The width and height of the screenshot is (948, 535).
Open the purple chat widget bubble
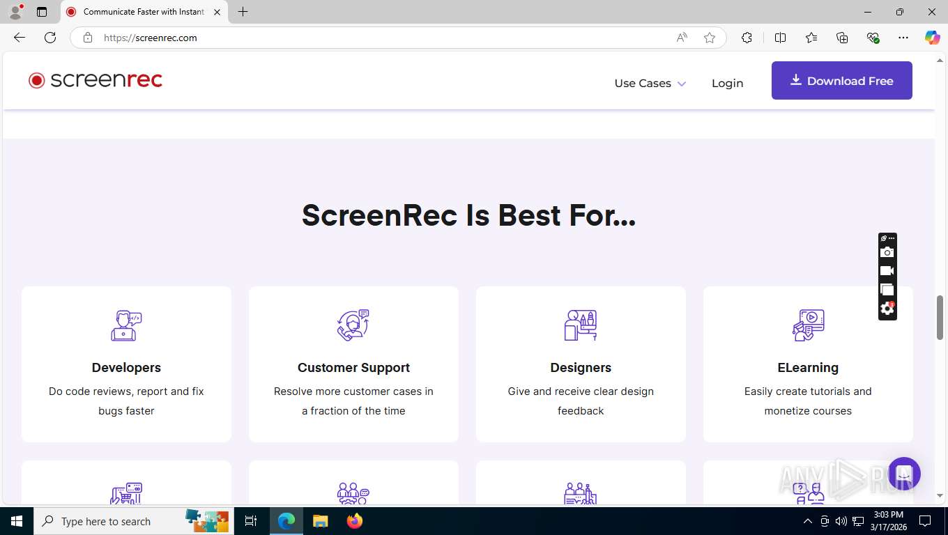(x=904, y=474)
